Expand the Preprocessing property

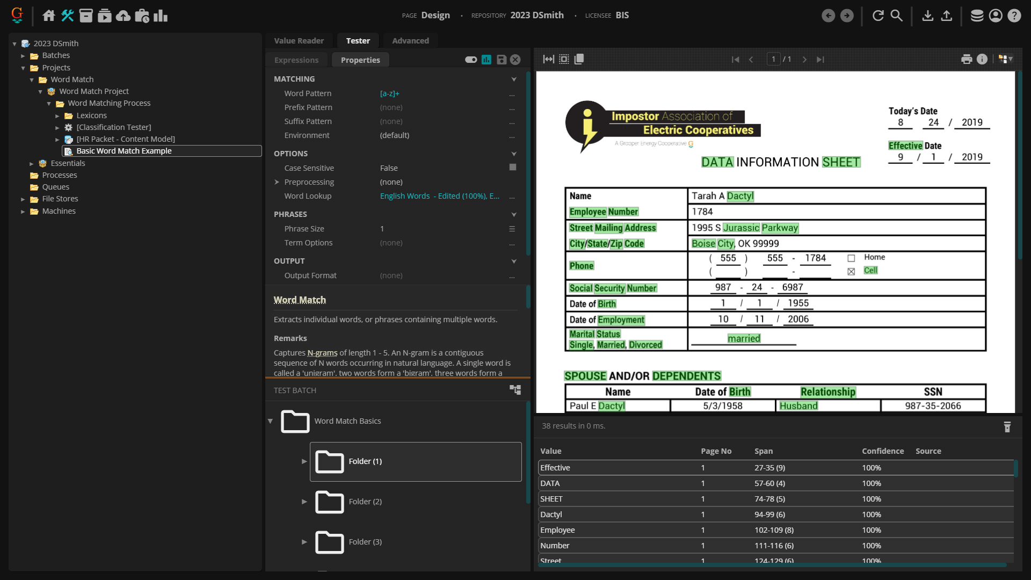(x=277, y=182)
